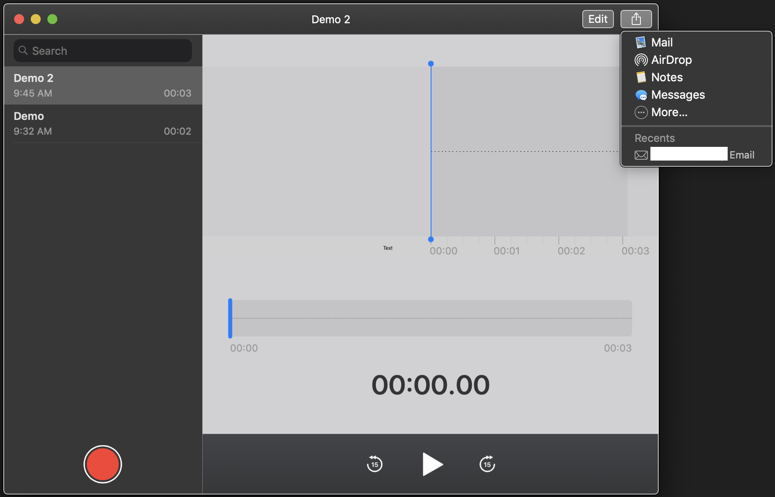Click the 00:03 end label below overview
Screen dimensions: 775x497
click(618, 348)
